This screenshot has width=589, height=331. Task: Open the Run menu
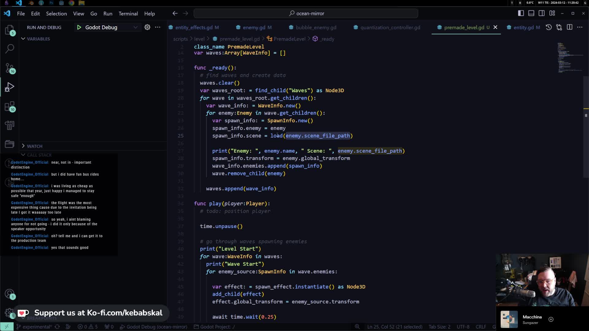tap(108, 13)
